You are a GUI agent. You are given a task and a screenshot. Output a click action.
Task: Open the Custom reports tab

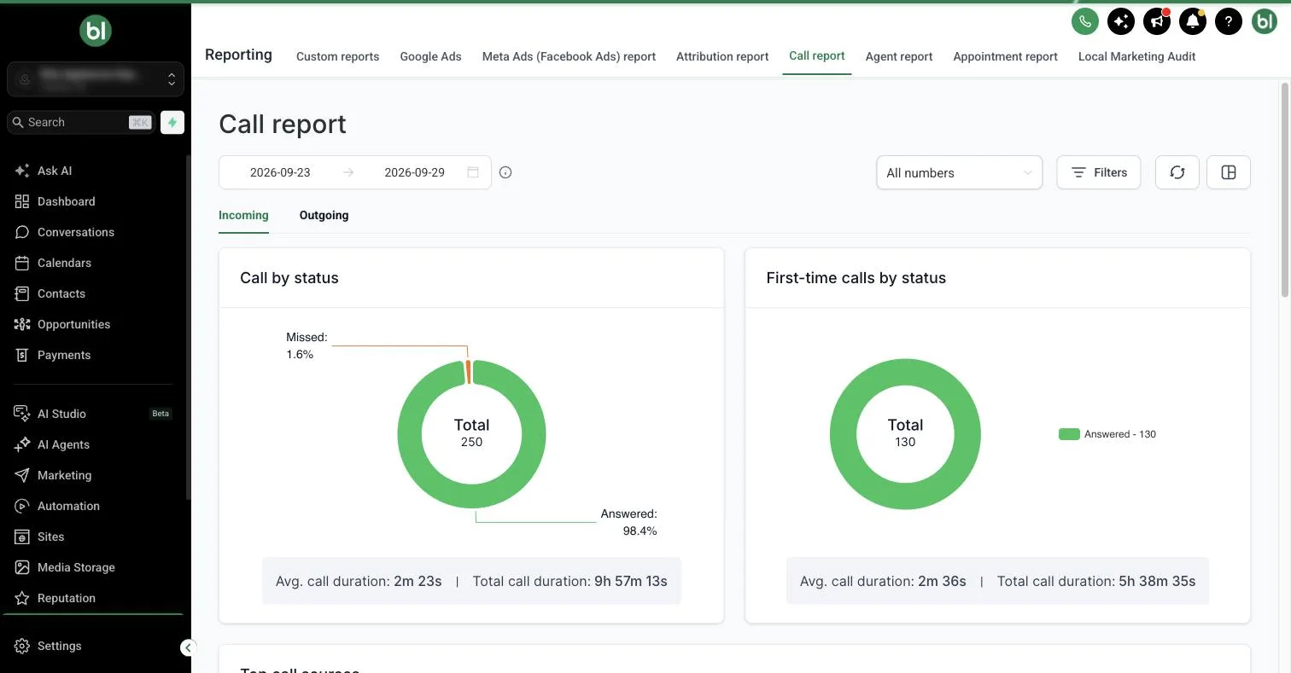(x=337, y=56)
